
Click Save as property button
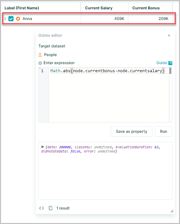pyautogui.click(x=131, y=131)
